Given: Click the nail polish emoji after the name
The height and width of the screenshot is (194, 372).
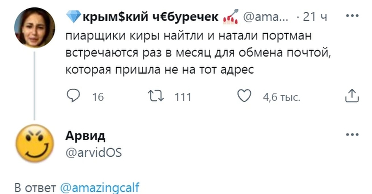Looking at the screenshot, I should click(230, 17).
